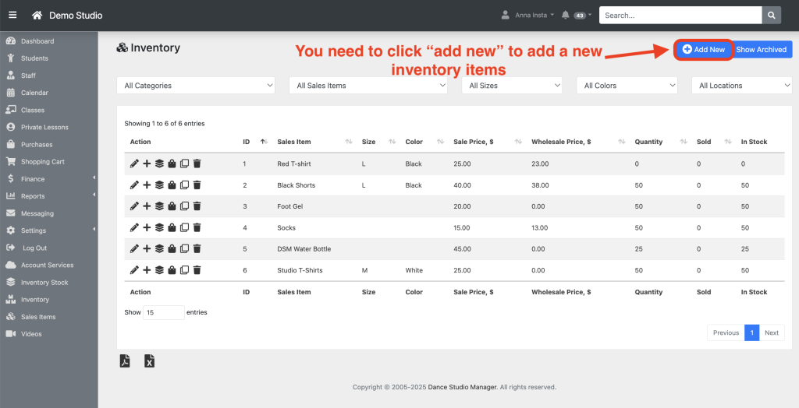Click the Show entries number field
Screen dimensions: 799x408
click(164, 312)
